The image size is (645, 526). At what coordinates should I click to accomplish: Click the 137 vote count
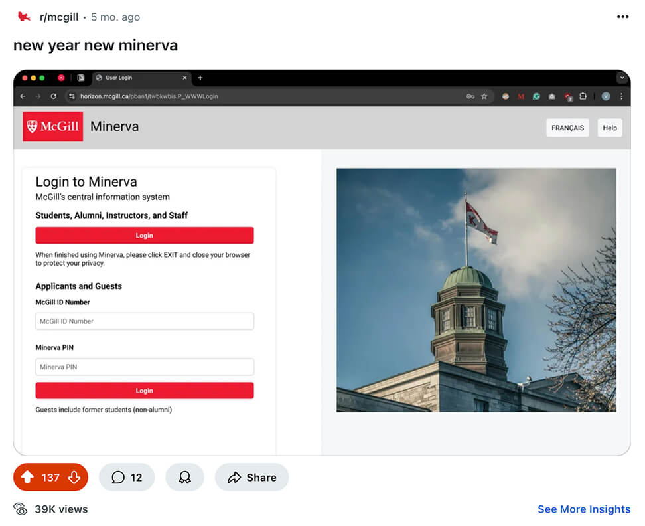[x=50, y=478]
